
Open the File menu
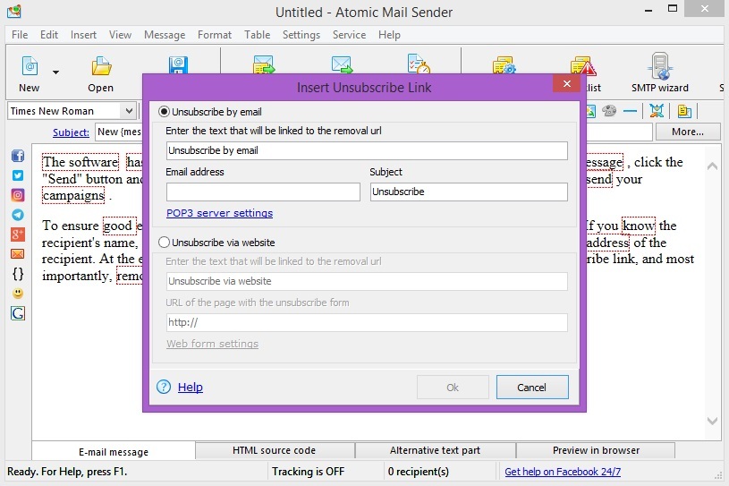[x=20, y=35]
